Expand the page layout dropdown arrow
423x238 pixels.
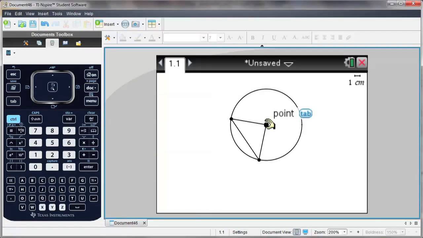(x=159, y=24)
